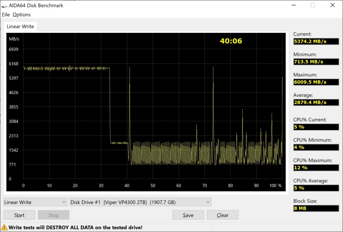Click the CPU% Average value 5 %

[316, 188]
